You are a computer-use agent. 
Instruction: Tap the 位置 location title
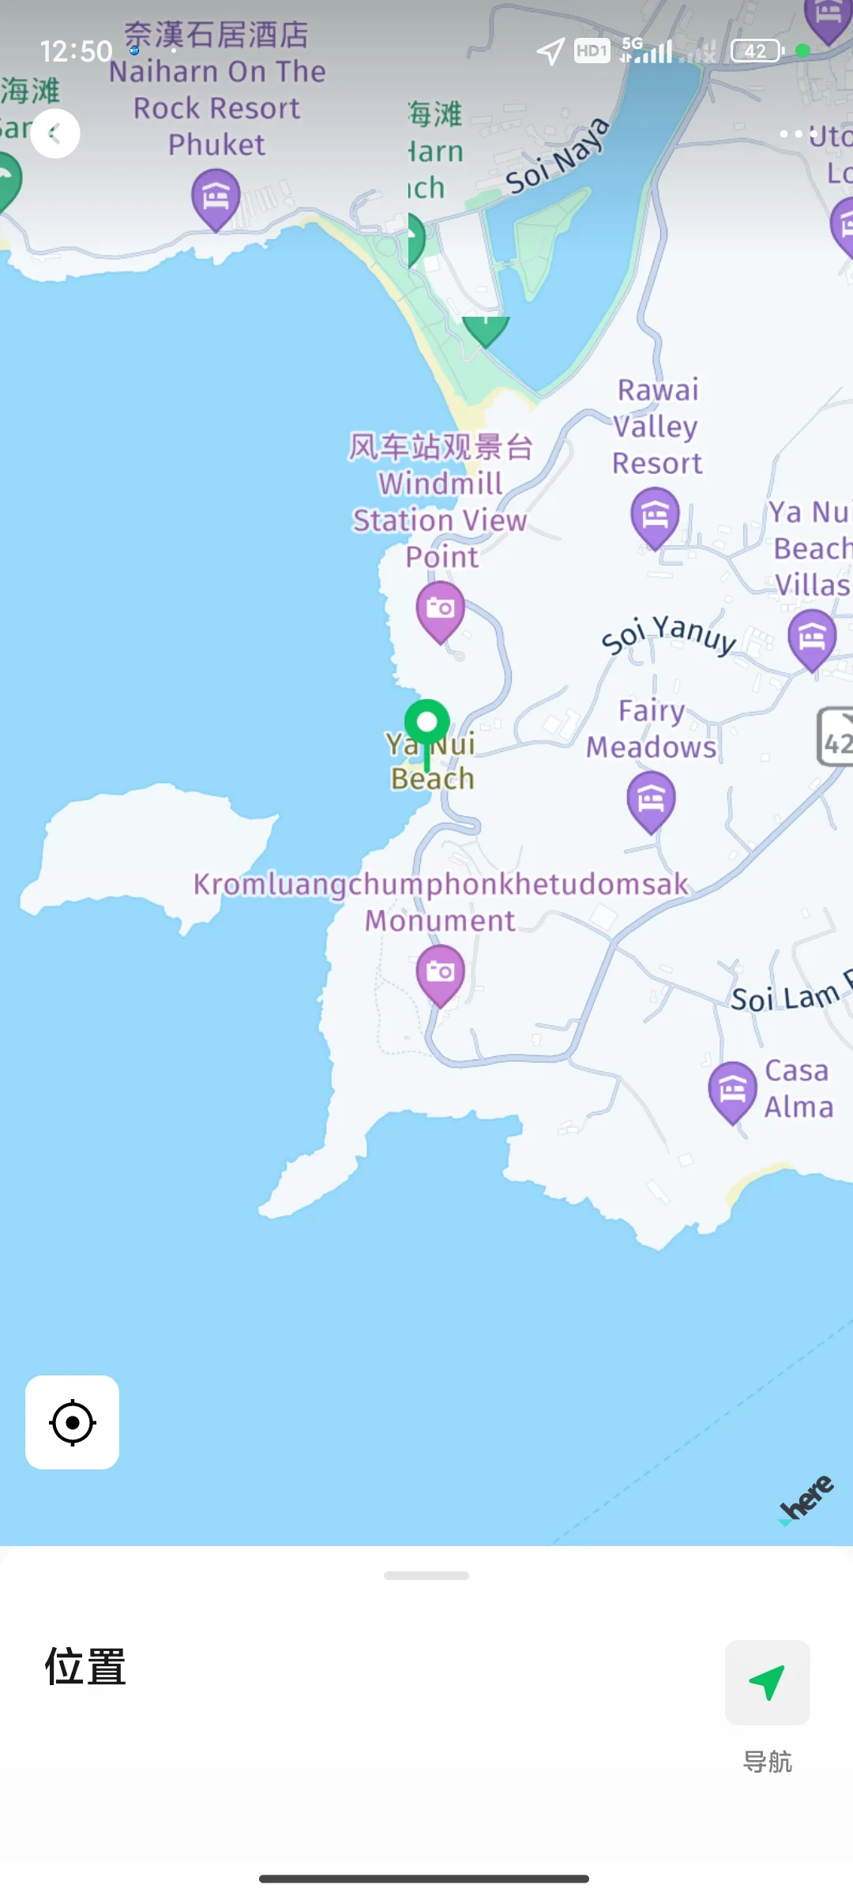click(85, 1667)
